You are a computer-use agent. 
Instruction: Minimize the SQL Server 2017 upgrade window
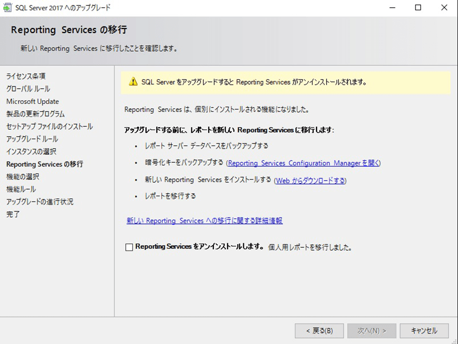[x=392, y=8]
